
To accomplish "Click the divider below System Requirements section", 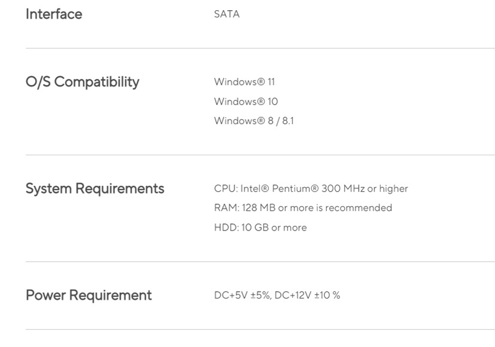I will (x=260, y=262).
